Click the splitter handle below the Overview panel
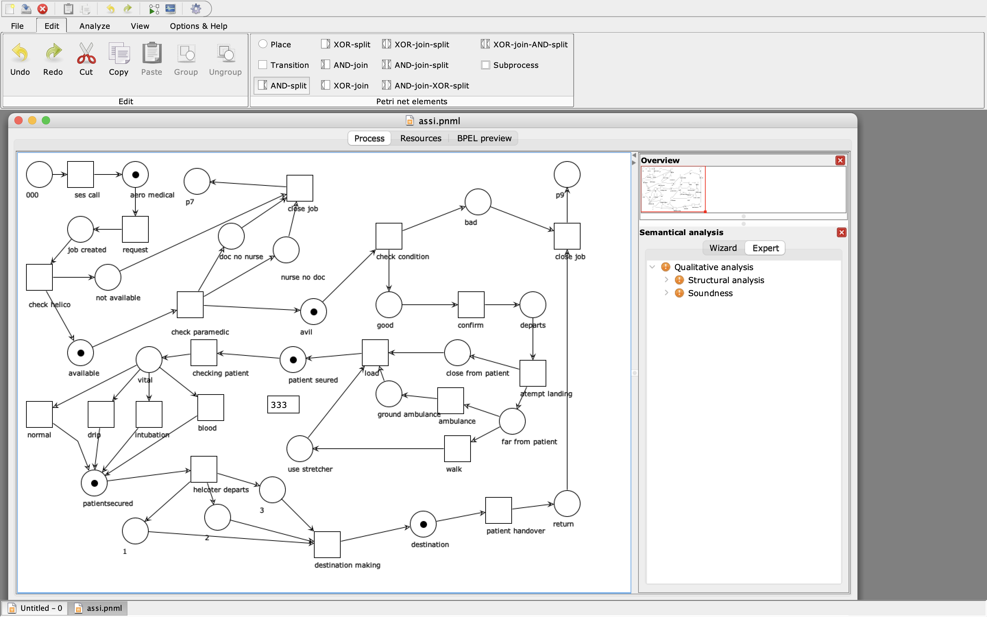Viewport: 987px width, 617px height. 744,223
